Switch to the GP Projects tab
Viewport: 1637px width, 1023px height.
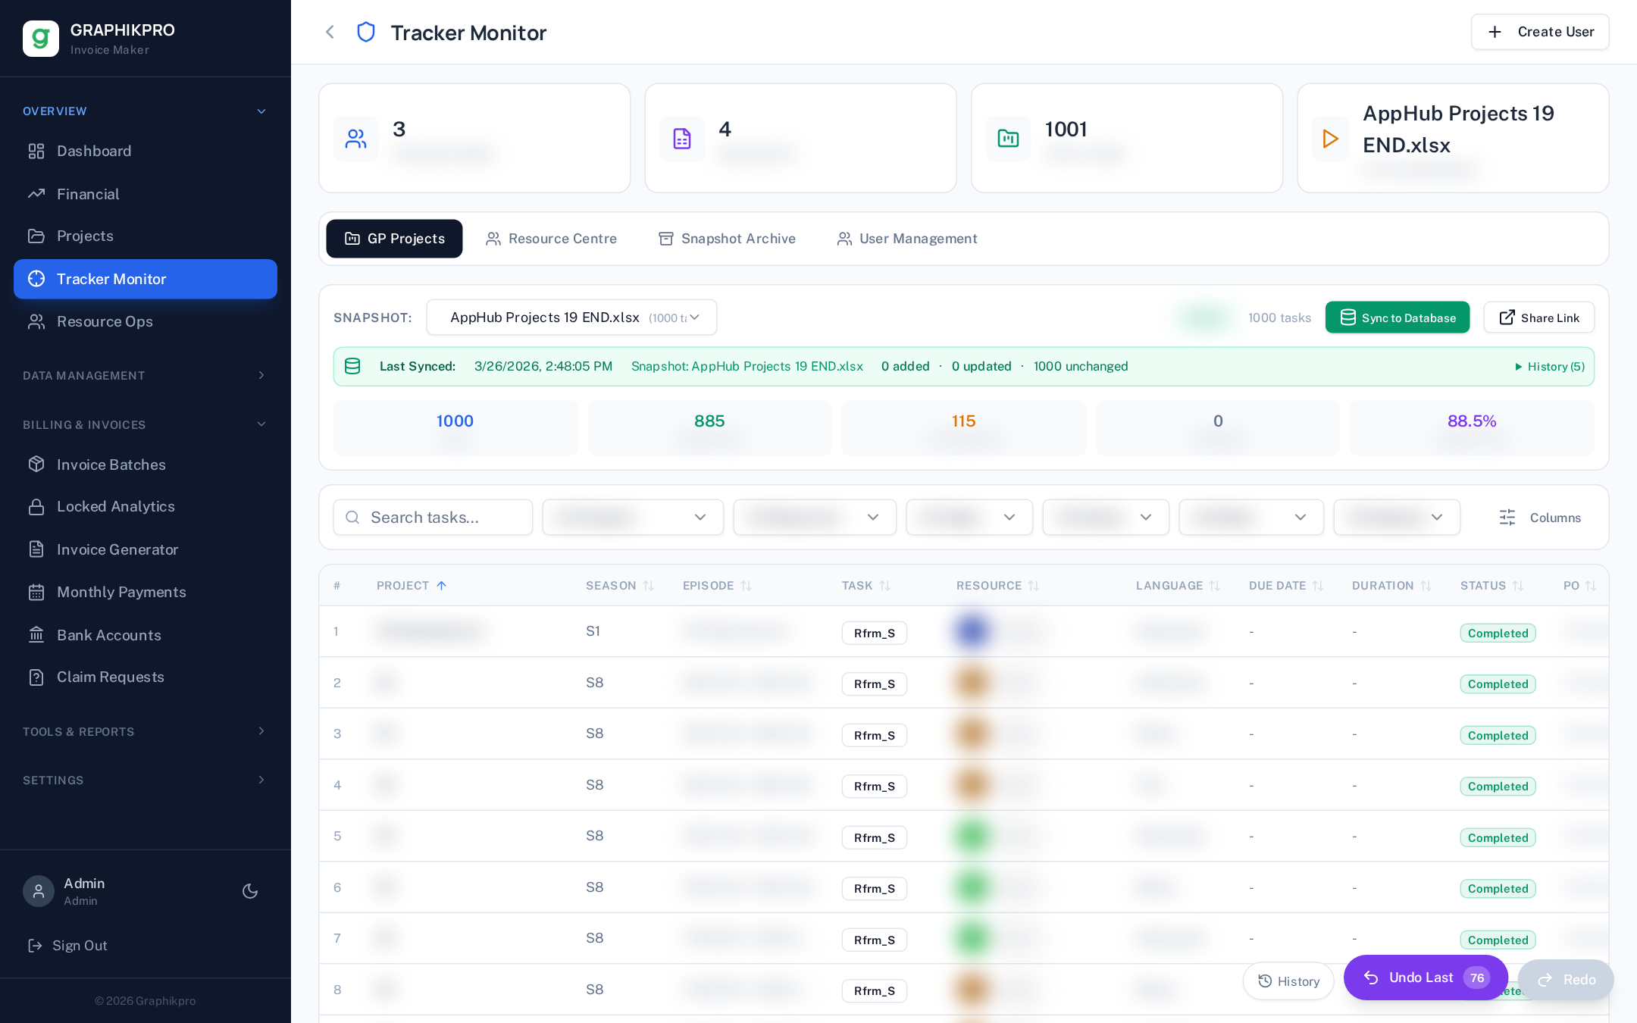[394, 239]
